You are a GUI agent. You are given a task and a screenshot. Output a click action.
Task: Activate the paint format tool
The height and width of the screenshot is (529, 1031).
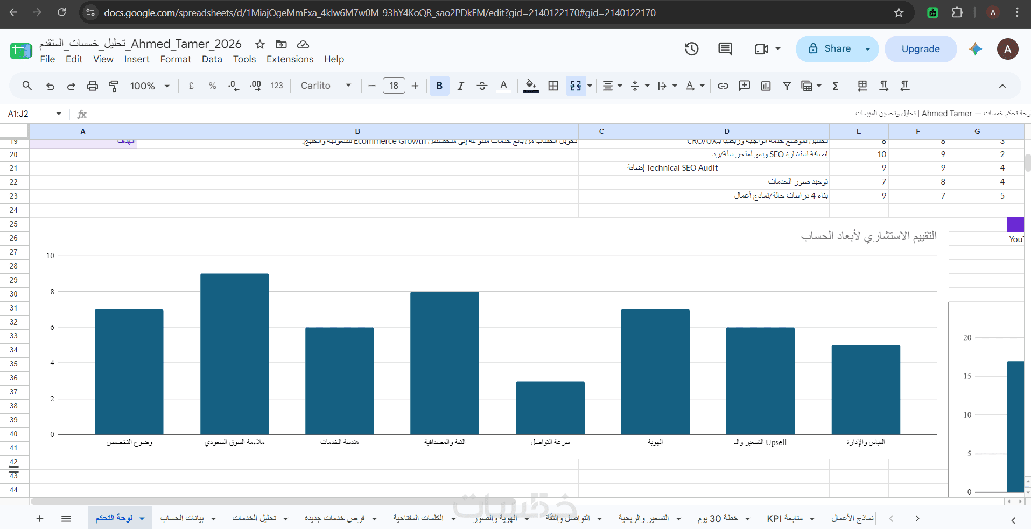point(114,86)
